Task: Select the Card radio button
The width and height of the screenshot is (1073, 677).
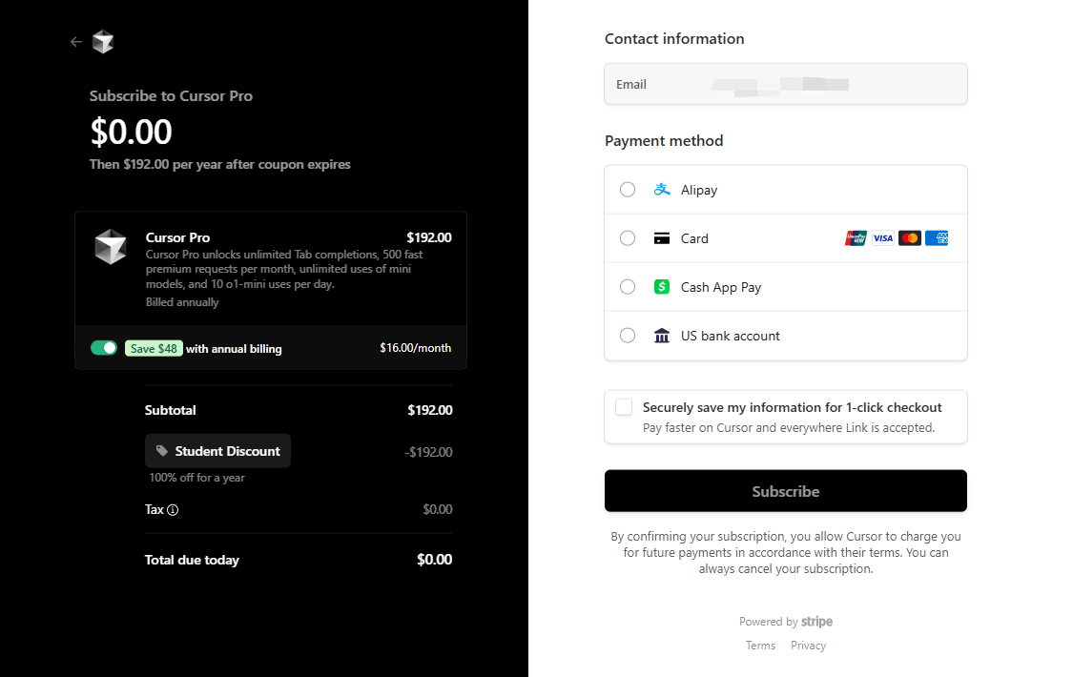Action: 628,238
